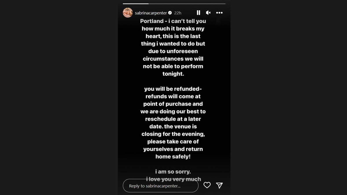Screen dimensions: 347x195
Task: Click the filled part of story progress bar
Action: (x=135, y=4)
